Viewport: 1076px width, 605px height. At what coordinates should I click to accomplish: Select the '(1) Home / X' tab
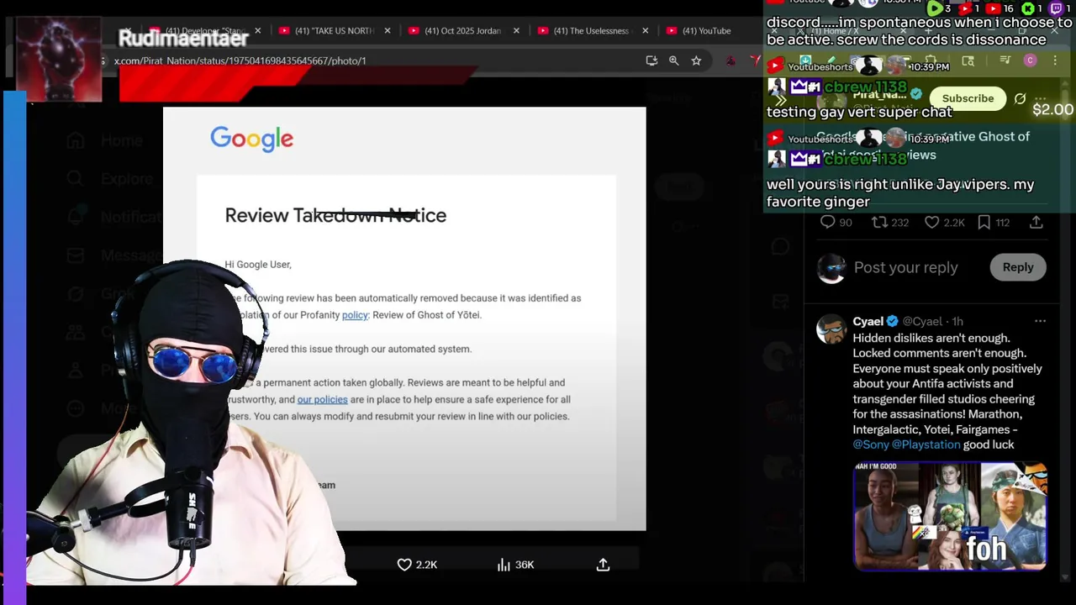832,31
